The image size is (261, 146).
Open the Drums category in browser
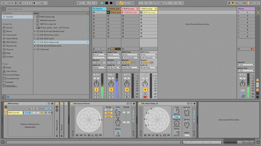point(9,31)
